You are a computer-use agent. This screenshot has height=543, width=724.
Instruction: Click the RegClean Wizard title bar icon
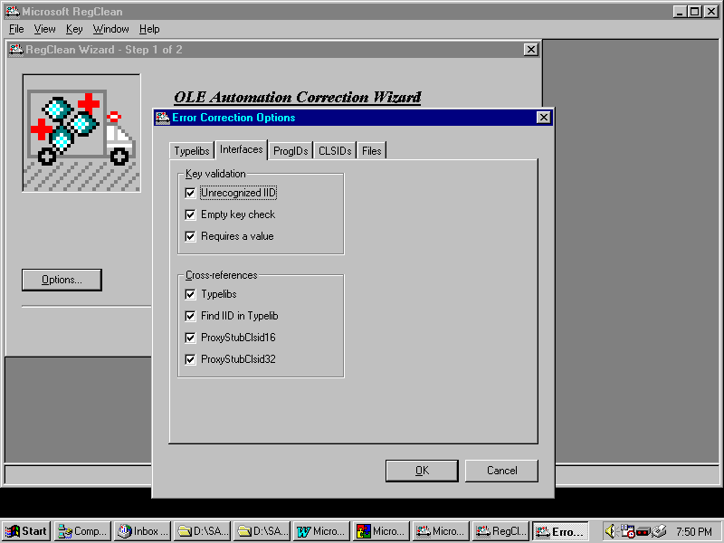point(15,50)
